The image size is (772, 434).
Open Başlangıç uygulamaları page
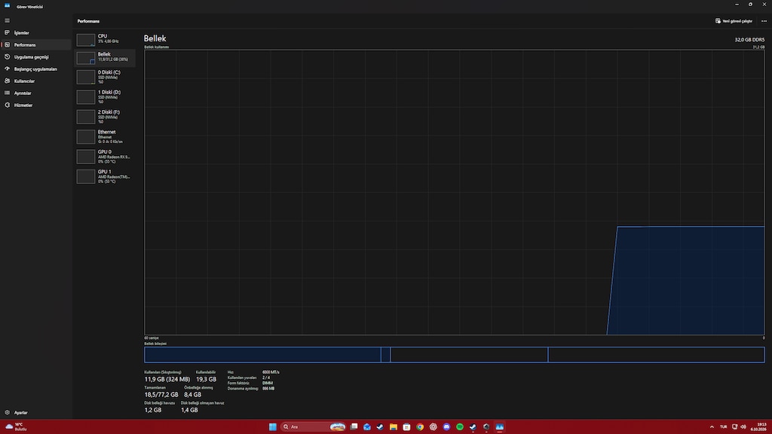(36, 69)
